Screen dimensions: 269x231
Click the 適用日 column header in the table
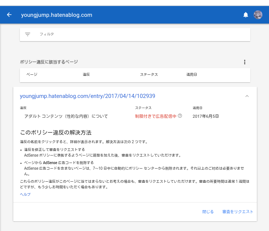pos(192,74)
